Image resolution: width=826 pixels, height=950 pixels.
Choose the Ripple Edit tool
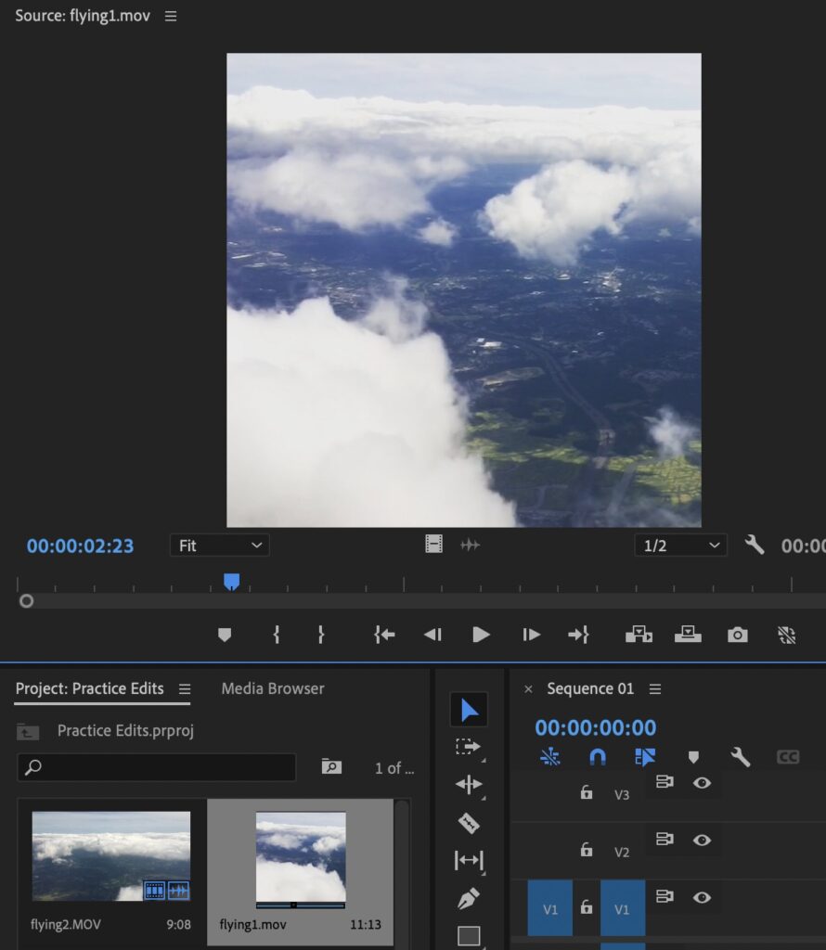(x=469, y=785)
